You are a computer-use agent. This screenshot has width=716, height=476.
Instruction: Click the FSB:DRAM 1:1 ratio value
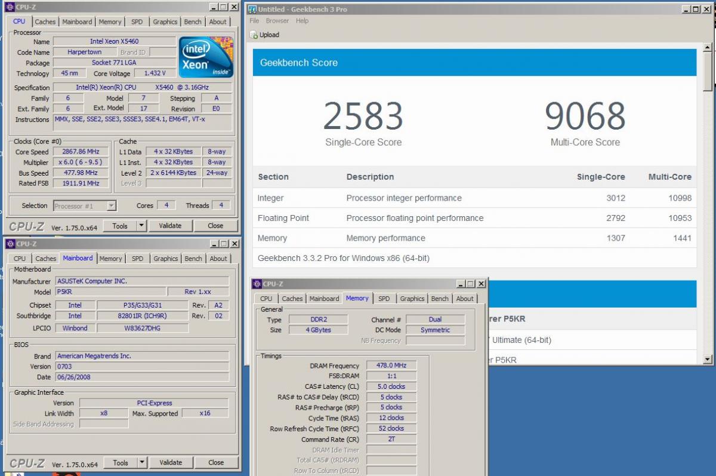coord(391,376)
